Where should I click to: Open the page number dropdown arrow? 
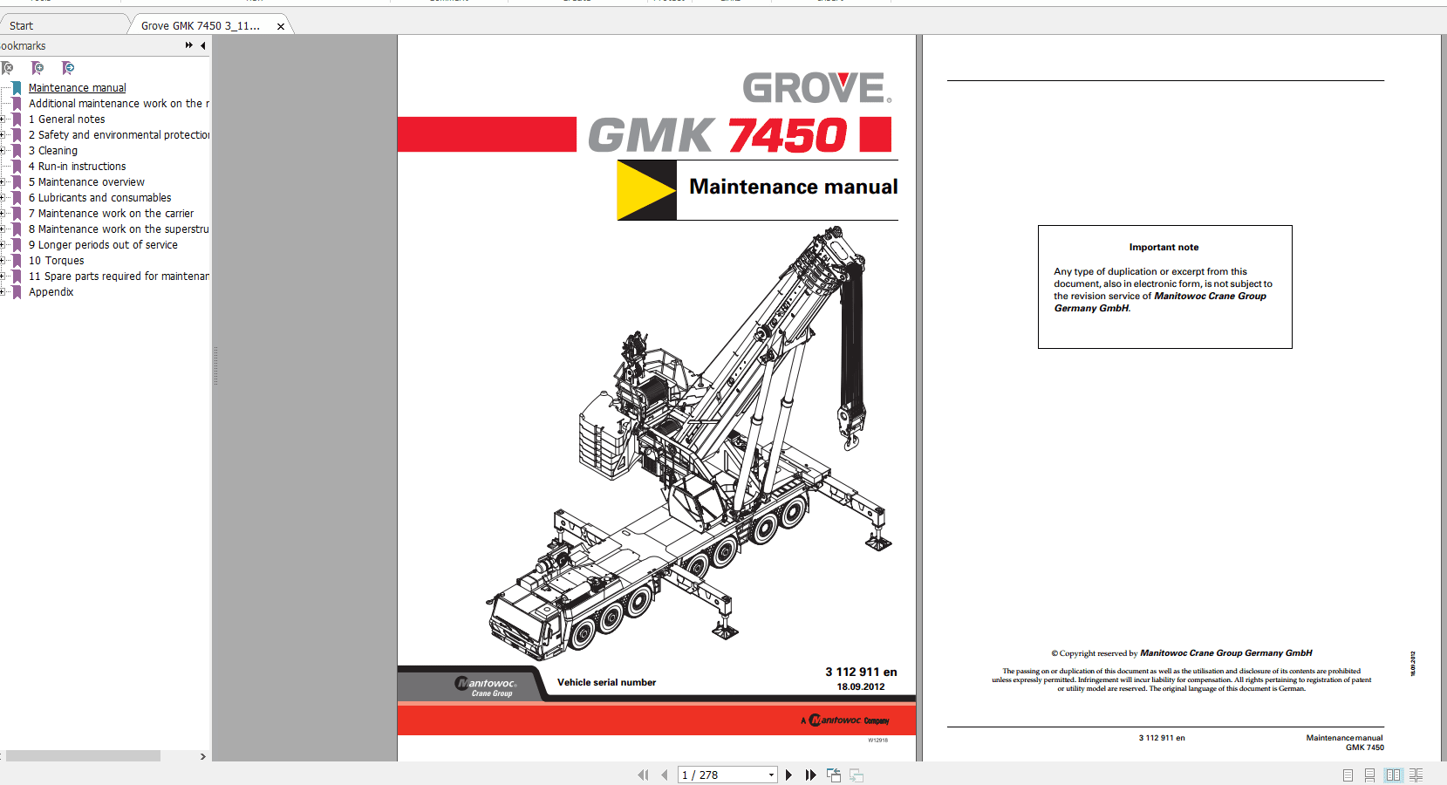[770, 775]
